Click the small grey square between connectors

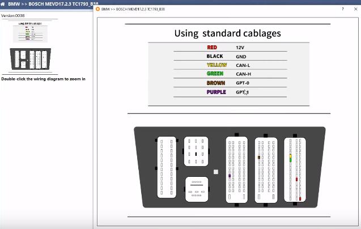click(x=216, y=172)
